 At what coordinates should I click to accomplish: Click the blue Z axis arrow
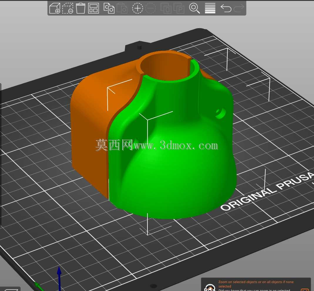point(59,279)
